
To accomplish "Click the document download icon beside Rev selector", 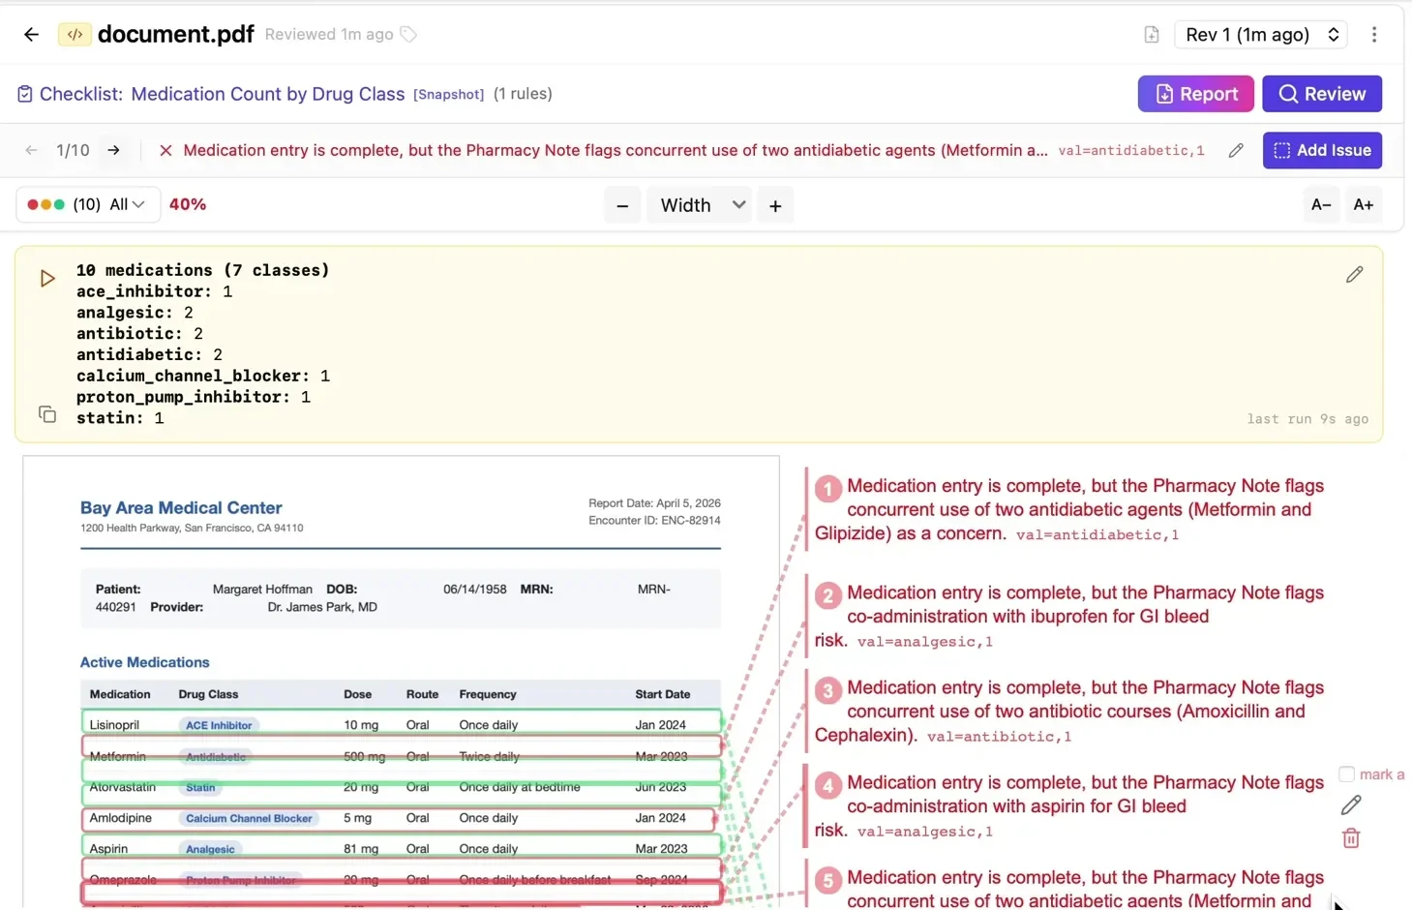I will point(1151,35).
